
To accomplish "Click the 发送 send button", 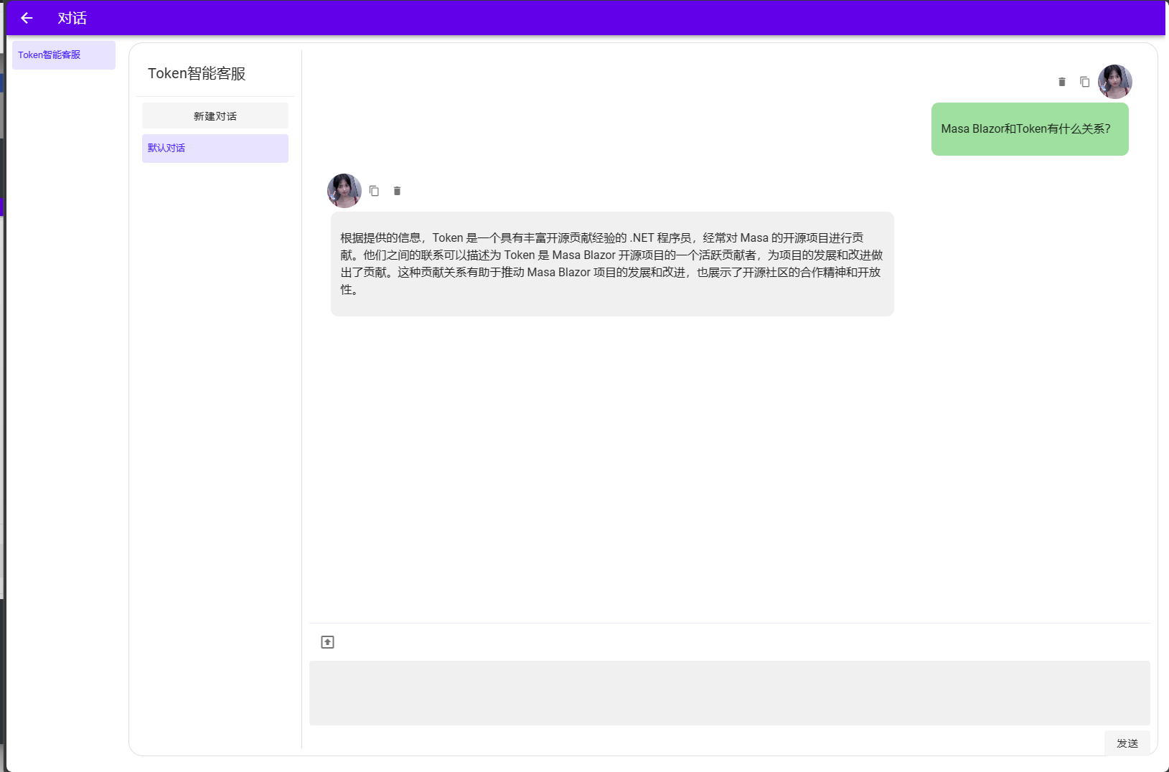I will (1127, 743).
